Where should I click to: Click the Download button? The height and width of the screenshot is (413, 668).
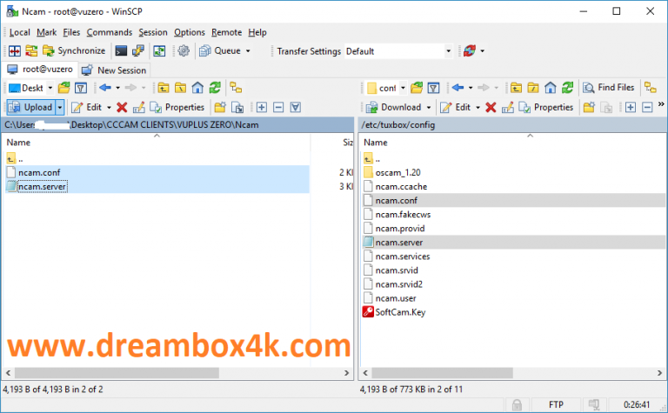pyautogui.click(x=394, y=107)
